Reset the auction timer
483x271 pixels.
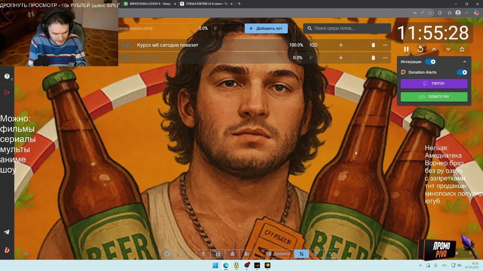420,49
